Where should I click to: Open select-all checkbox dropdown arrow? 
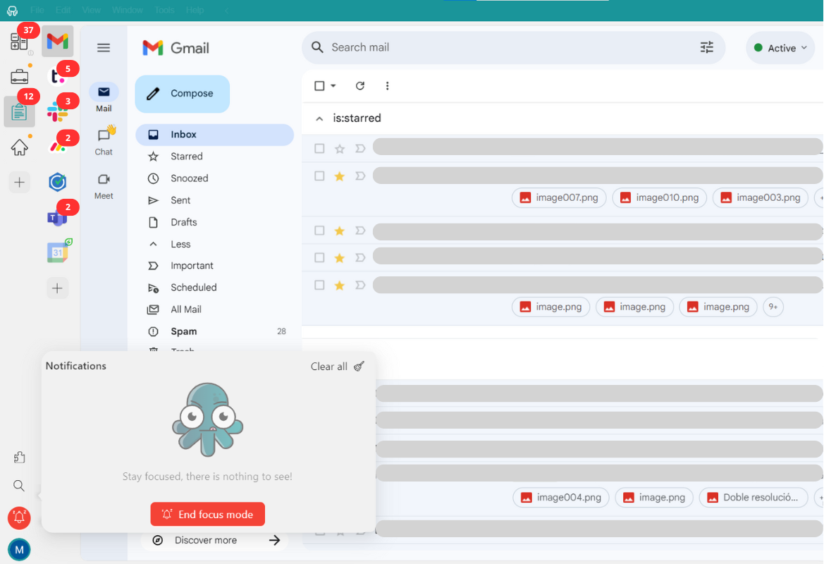(x=333, y=86)
